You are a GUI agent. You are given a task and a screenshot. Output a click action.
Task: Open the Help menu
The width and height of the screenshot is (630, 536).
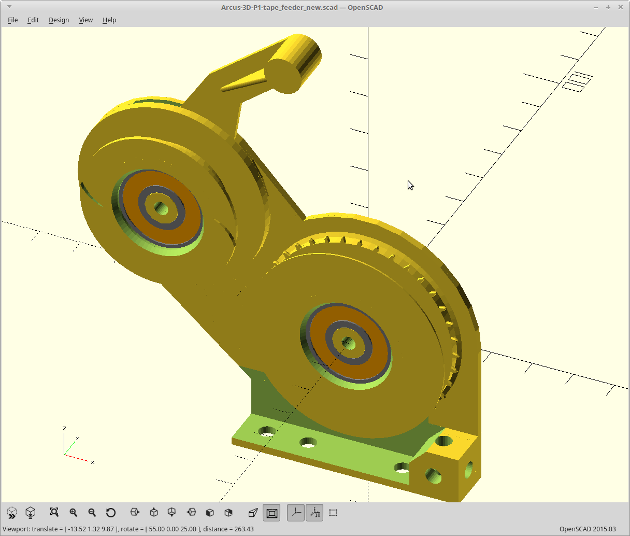109,20
